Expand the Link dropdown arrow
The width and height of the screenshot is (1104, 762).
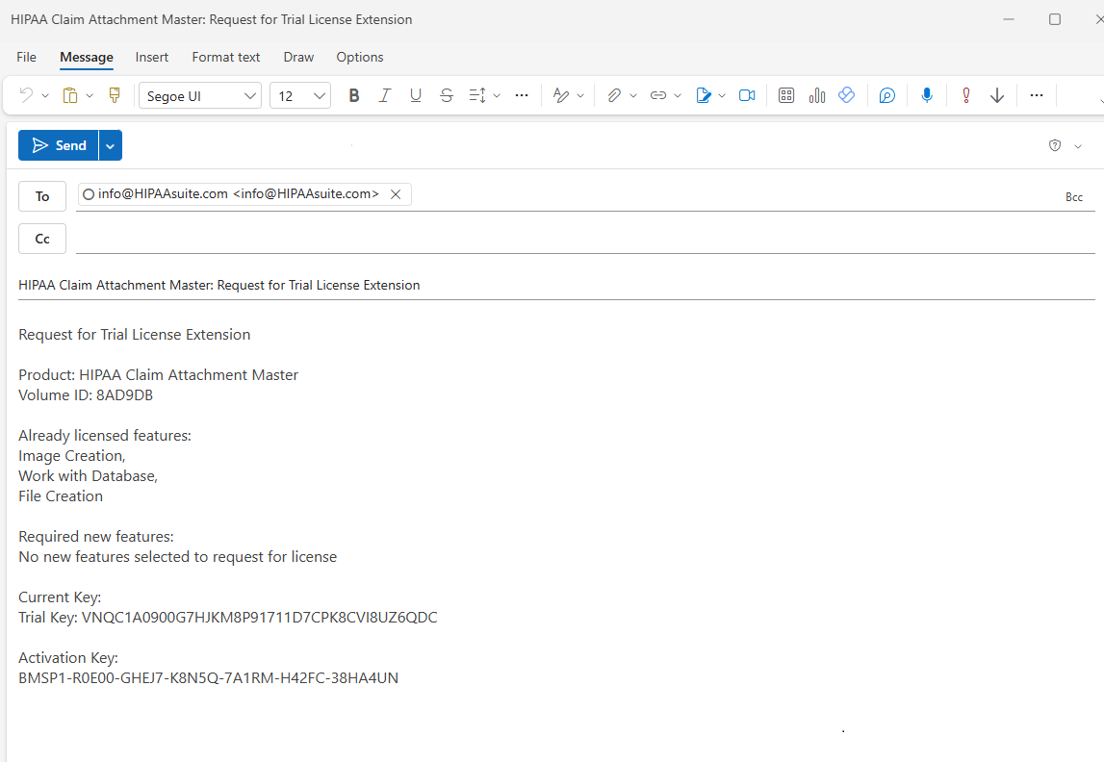click(678, 95)
